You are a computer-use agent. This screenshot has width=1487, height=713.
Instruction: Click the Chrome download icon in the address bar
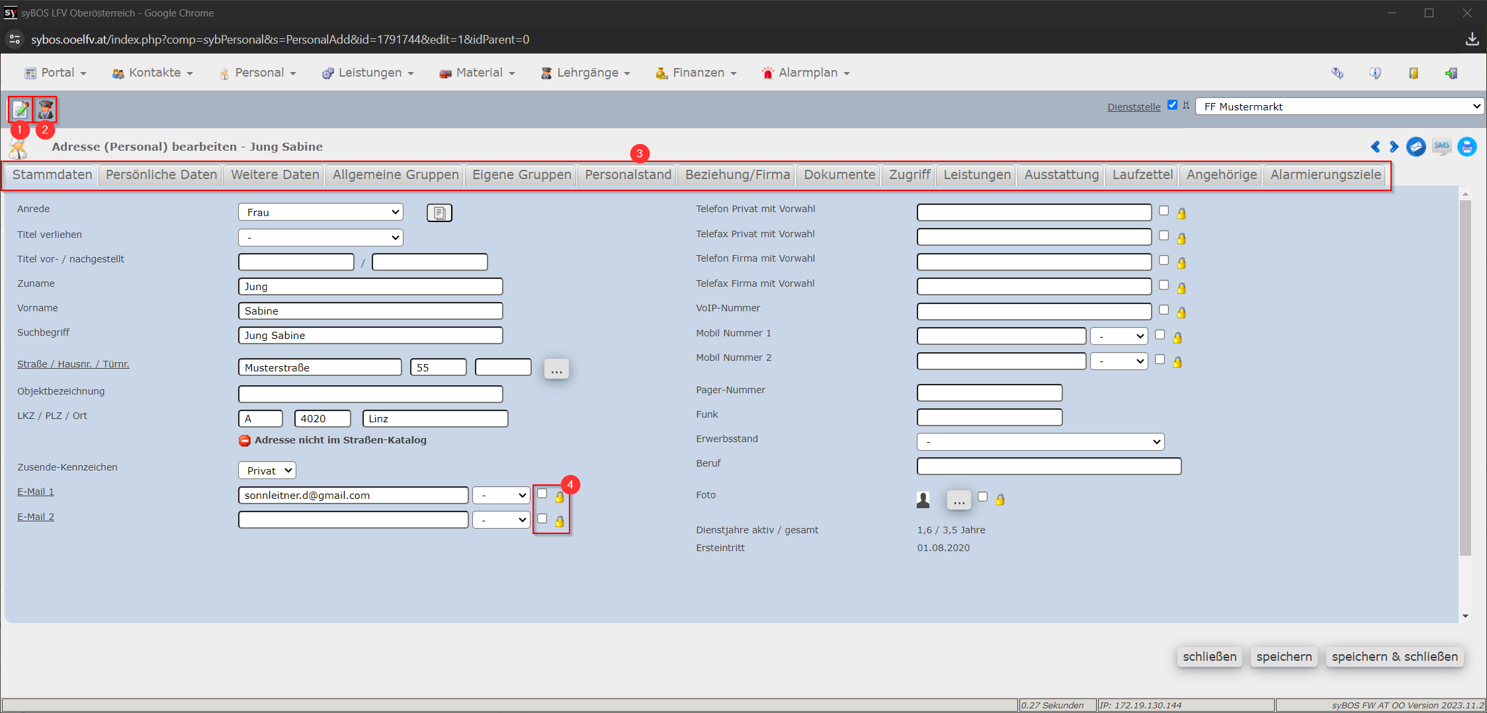[1472, 40]
